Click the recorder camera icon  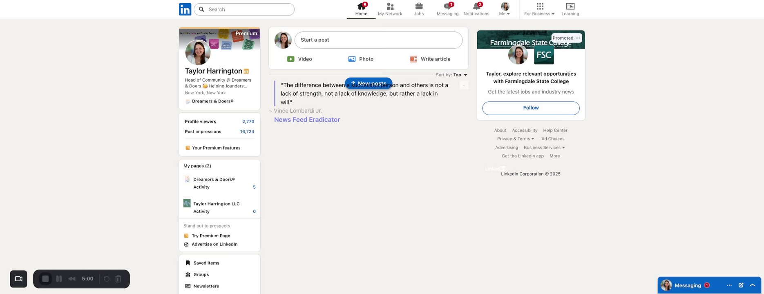[x=18, y=279]
